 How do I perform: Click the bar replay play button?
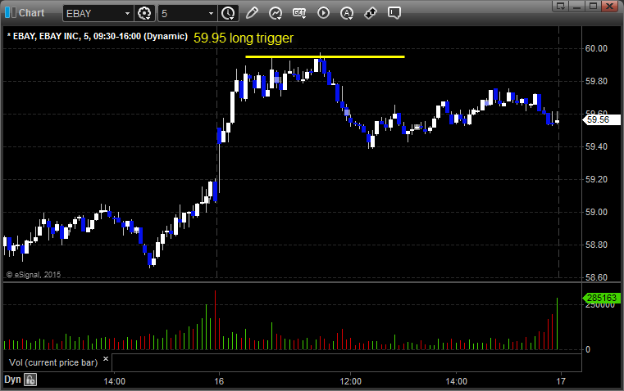click(x=323, y=13)
